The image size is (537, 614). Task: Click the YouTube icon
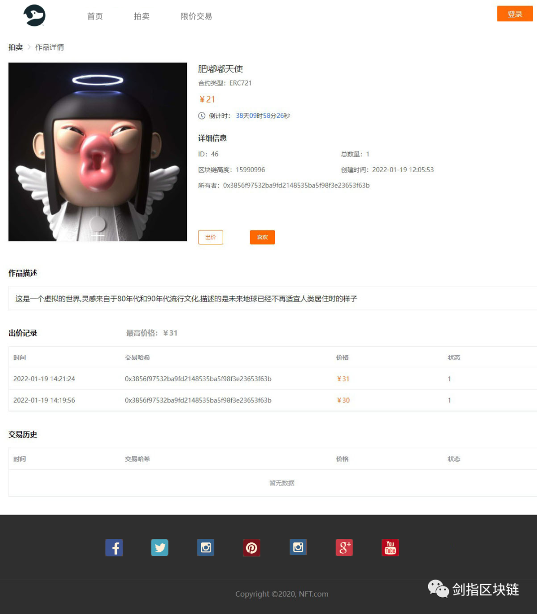[x=390, y=547]
